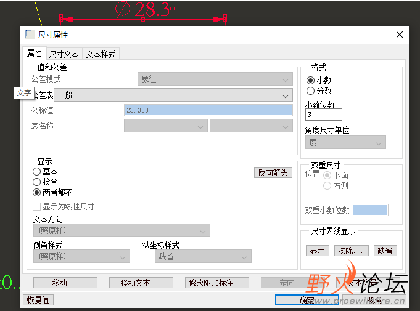Image resolution: width=420 pixels, height=311 pixels.
Task: Select the 下面 position radio button
Action: pos(327,176)
